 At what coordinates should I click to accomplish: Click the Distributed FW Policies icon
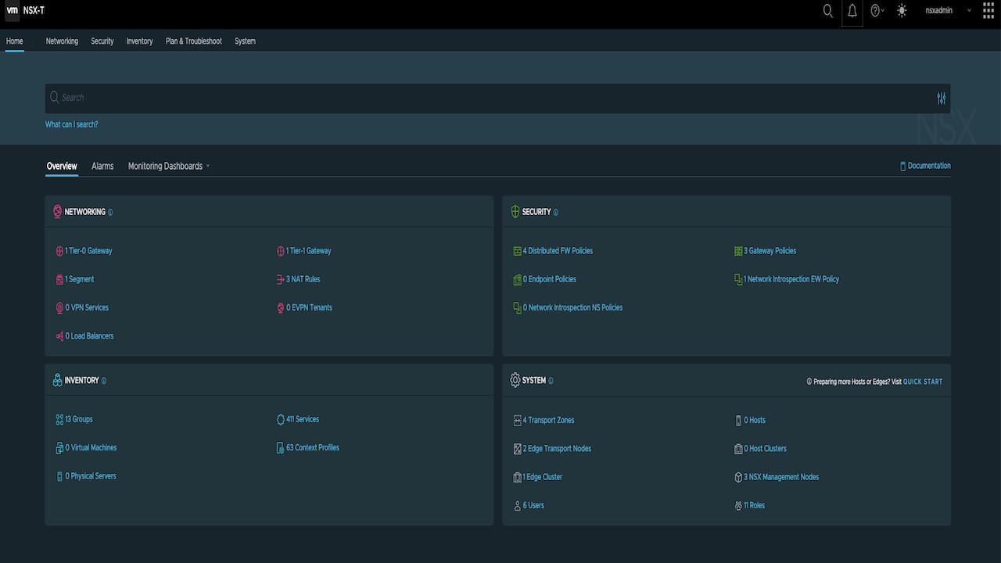[x=517, y=251]
